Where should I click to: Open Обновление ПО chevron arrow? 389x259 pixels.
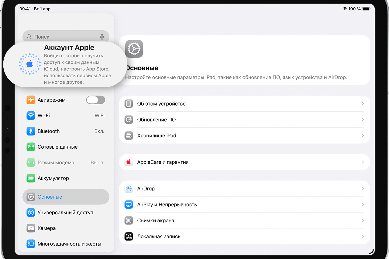(363, 120)
